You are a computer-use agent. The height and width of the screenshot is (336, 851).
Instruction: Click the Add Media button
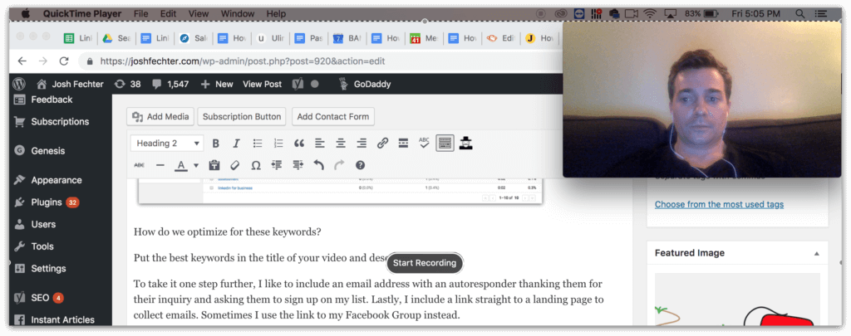click(x=160, y=116)
